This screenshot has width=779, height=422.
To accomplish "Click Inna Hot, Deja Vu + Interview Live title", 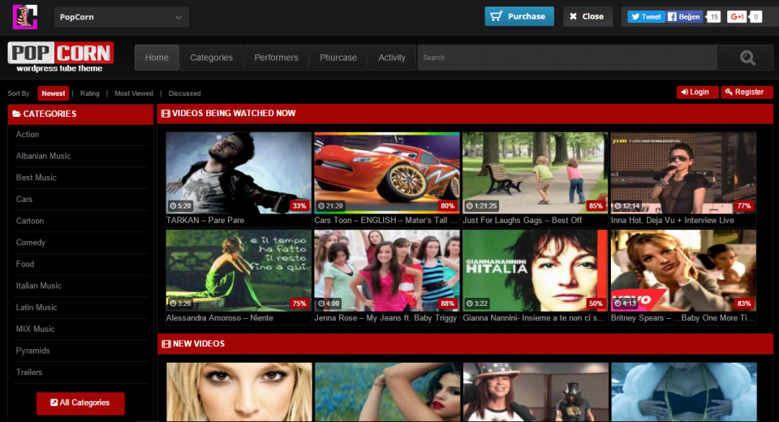I will coord(672,220).
